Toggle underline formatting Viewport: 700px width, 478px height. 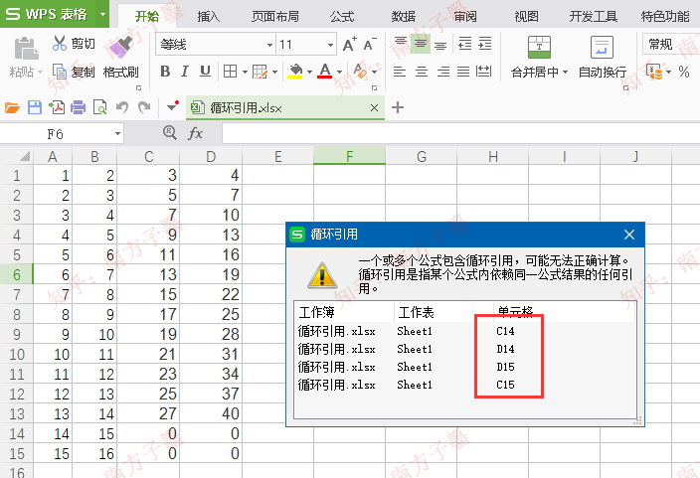205,71
